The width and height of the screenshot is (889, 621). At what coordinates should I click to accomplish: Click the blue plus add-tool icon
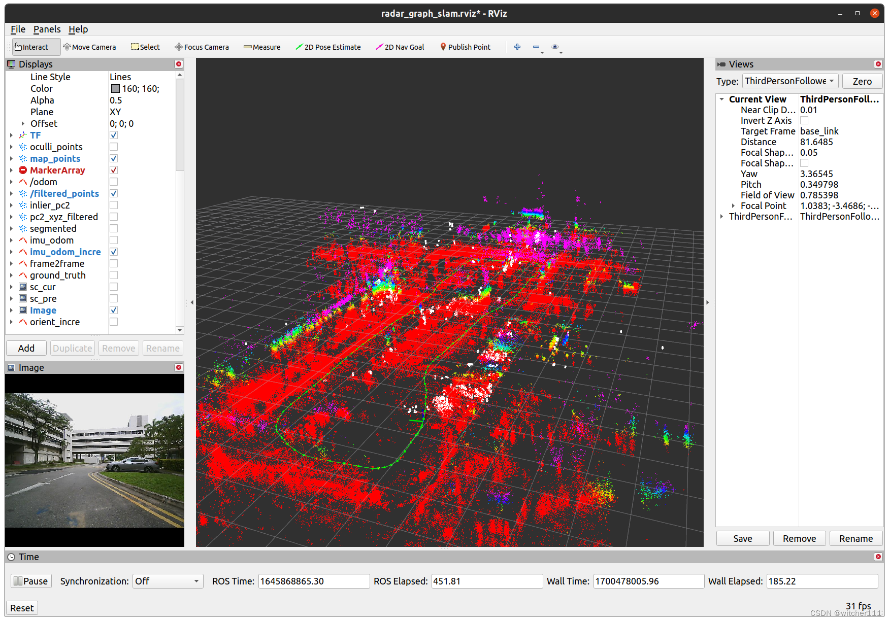[517, 47]
